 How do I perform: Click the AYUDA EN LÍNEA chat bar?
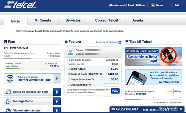coord(147,109)
